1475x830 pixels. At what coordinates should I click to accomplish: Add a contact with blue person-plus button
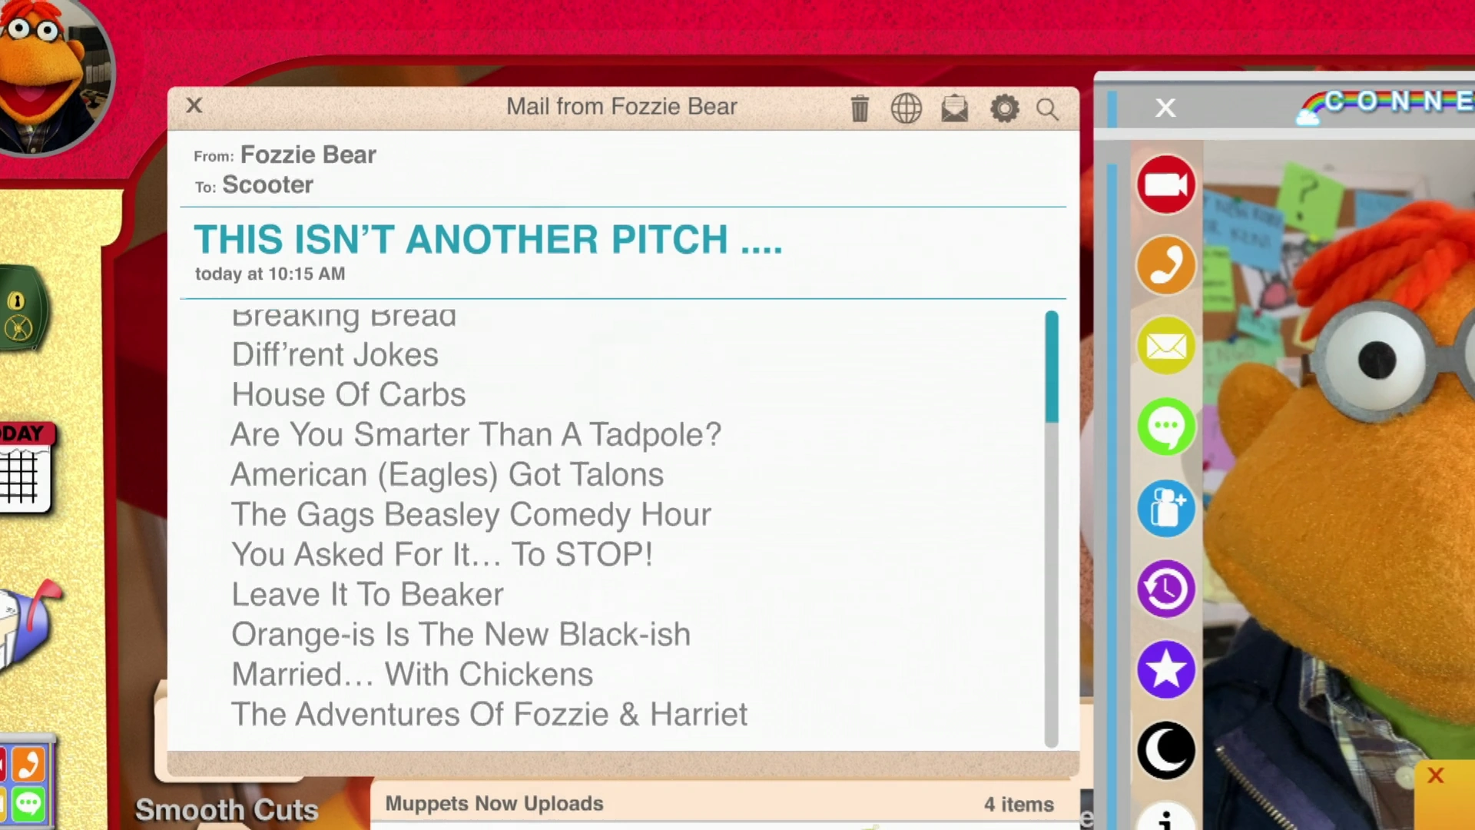pyautogui.click(x=1165, y=508)
